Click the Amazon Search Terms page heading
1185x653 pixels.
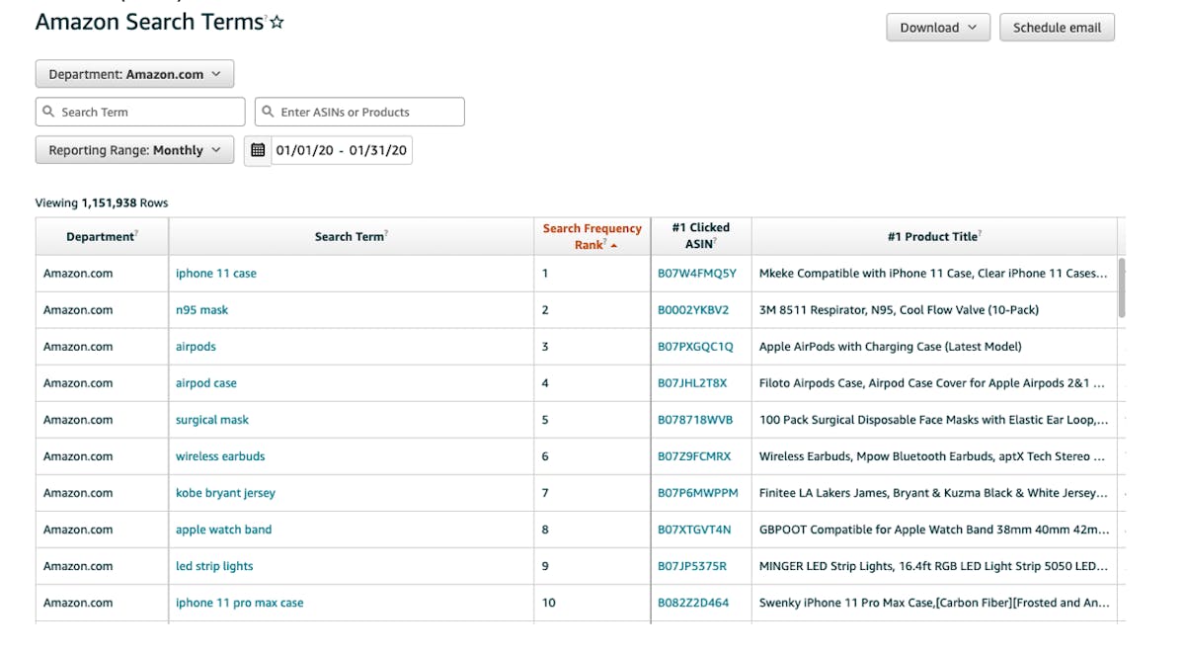pyautogui.click(x=149, y=22)
